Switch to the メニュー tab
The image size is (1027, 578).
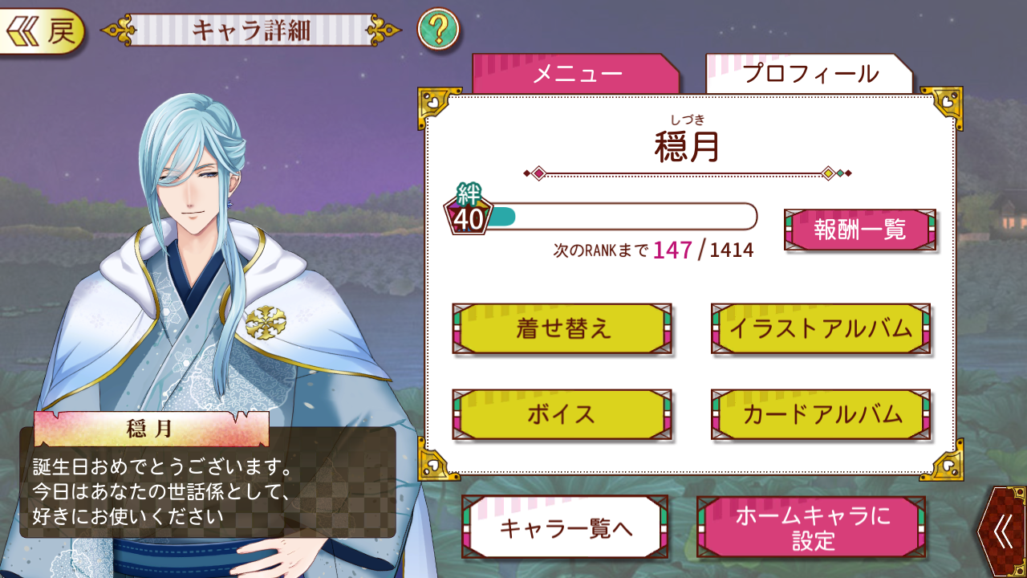click(x=576, y=75)
